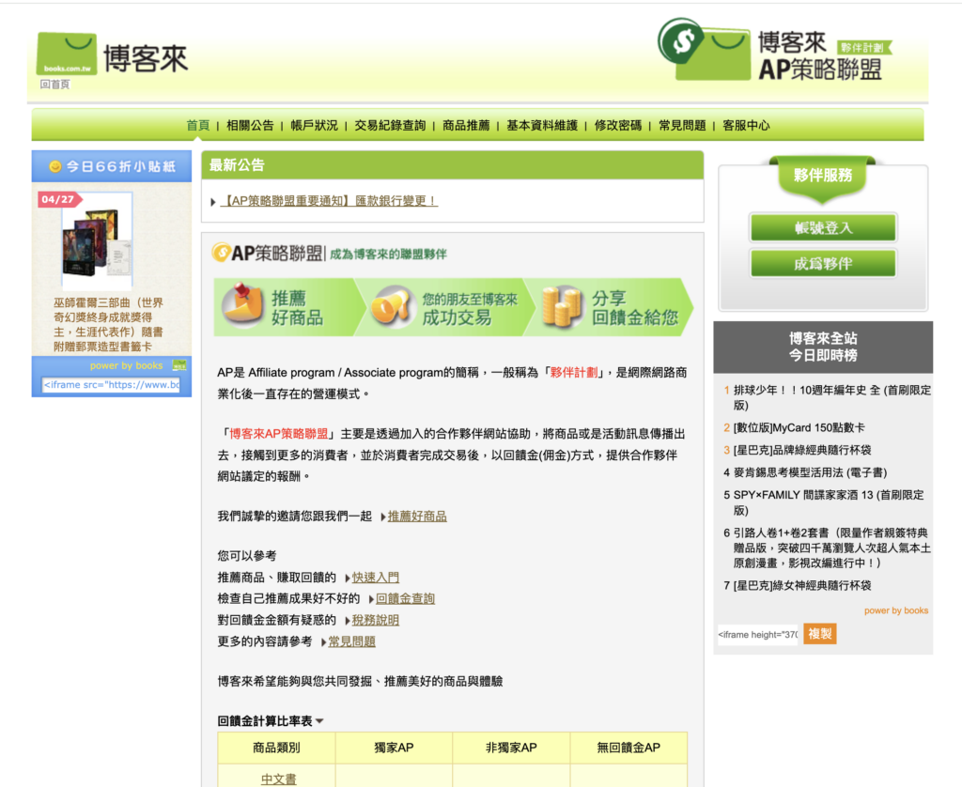Open the 匯款銀行變更 announcement link
This screenshot has height=787, width=962.
[x=329, y=201]
